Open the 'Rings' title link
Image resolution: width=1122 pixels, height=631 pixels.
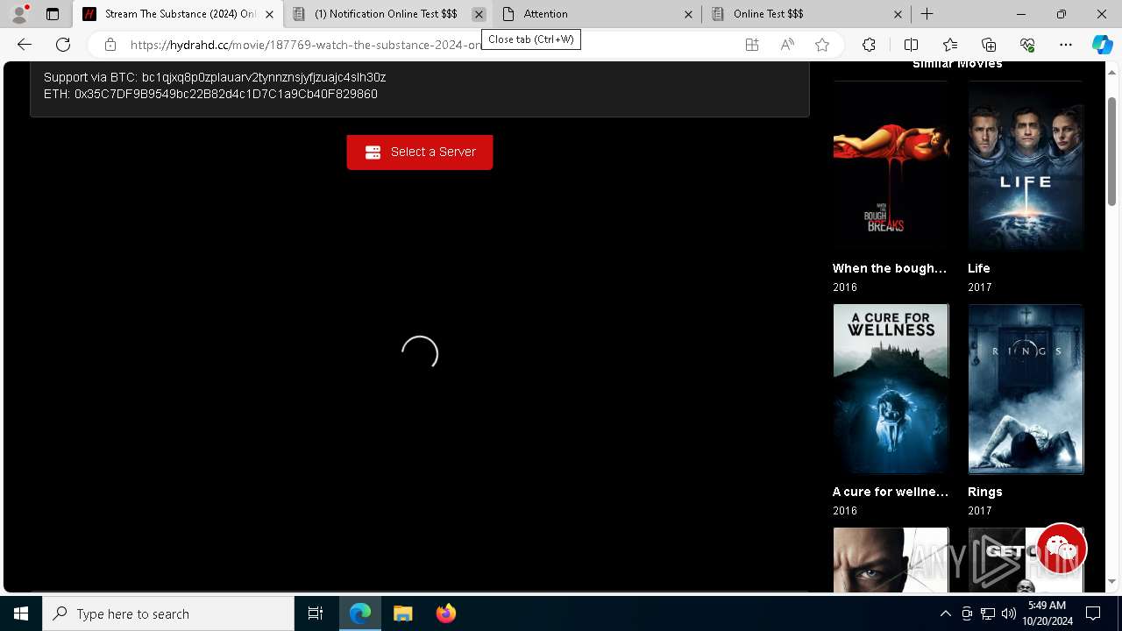[985, 492]
